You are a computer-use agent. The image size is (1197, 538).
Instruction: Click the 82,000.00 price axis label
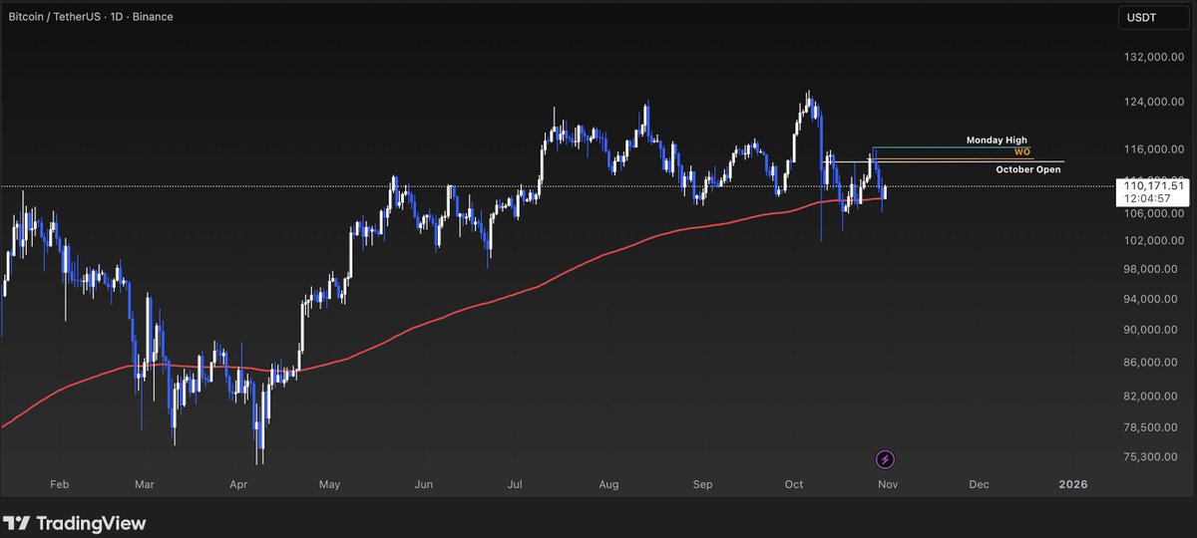[x=1153, y=397]
